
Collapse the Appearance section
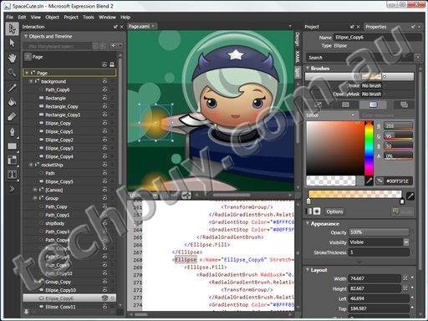point(308,223)
